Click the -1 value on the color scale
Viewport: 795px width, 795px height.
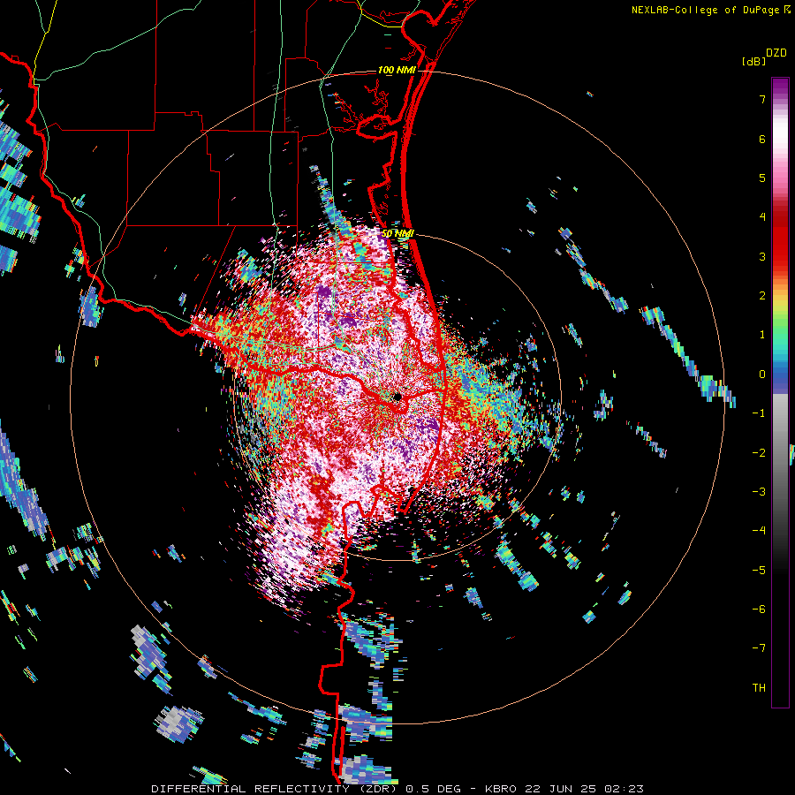[x=759, y=413]
